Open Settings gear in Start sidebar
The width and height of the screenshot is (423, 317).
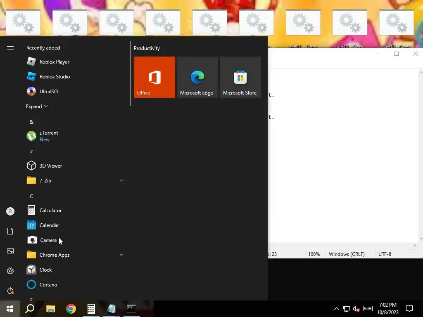[10, 271]
